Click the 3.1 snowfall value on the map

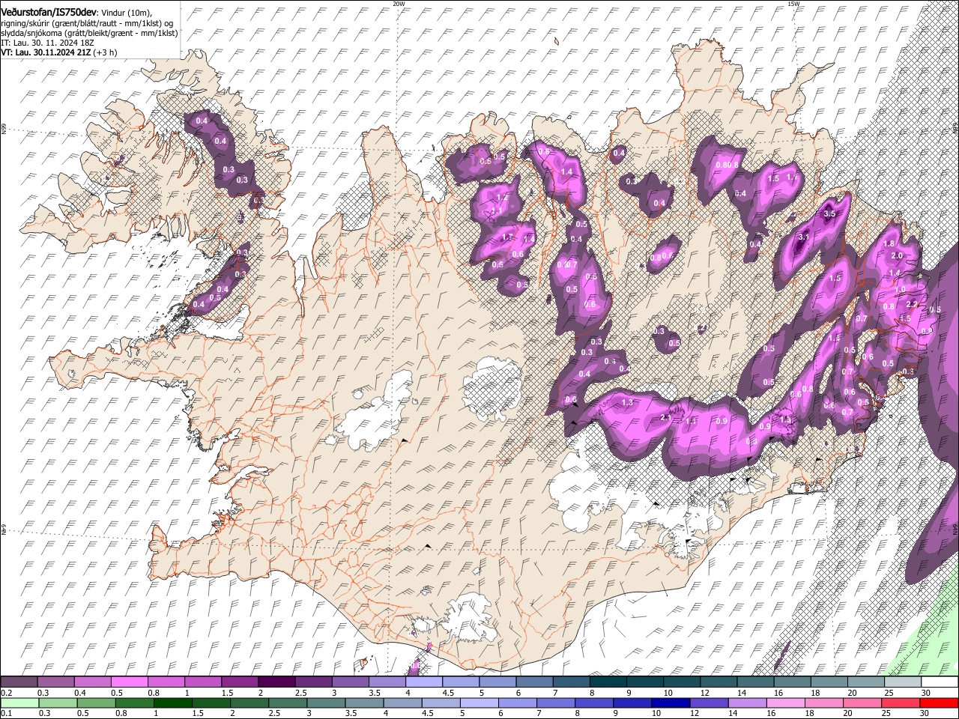(x=804, y=237)
